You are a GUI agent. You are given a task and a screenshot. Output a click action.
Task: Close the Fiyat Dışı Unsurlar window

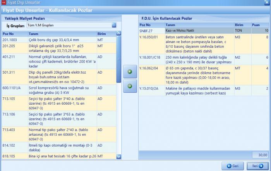264,2
